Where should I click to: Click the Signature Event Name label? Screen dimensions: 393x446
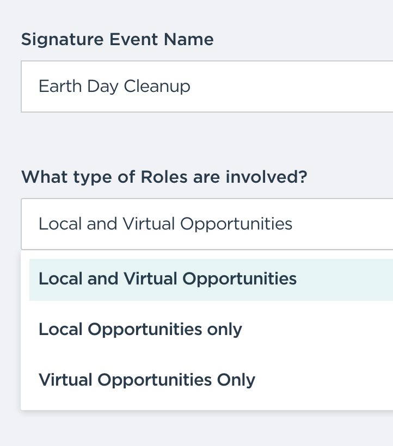[117, 40]
